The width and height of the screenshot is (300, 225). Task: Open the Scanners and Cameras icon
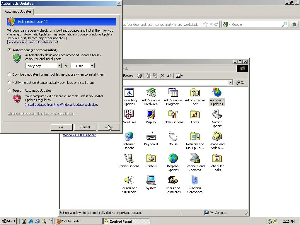click(x=195, y=163)
